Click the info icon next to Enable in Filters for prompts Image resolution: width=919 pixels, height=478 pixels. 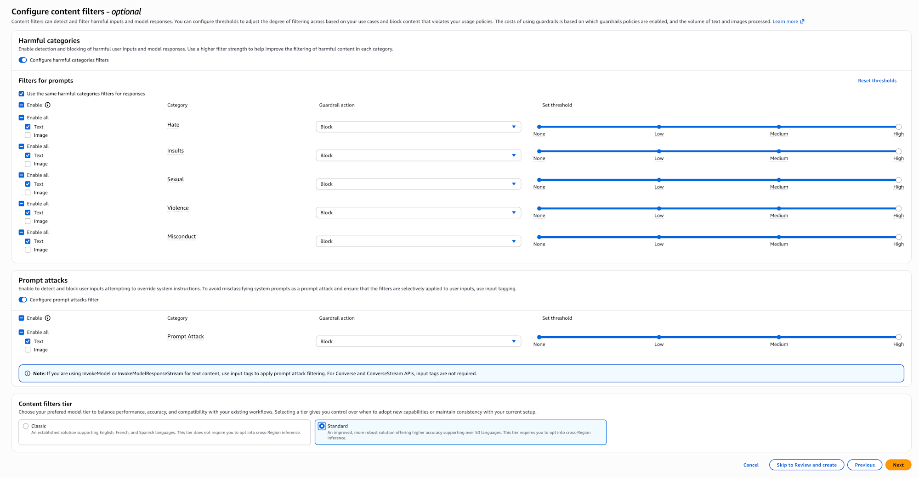(48, 105)
